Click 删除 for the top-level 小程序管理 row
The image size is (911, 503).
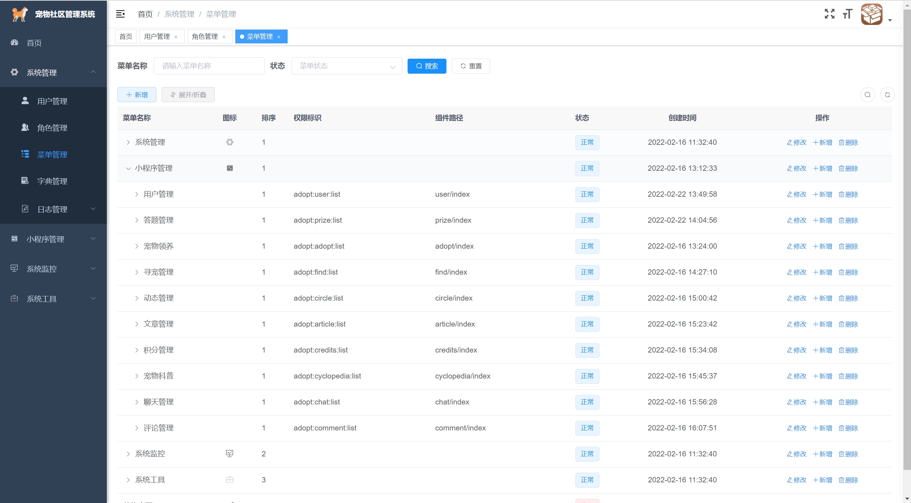pos(848,168)
